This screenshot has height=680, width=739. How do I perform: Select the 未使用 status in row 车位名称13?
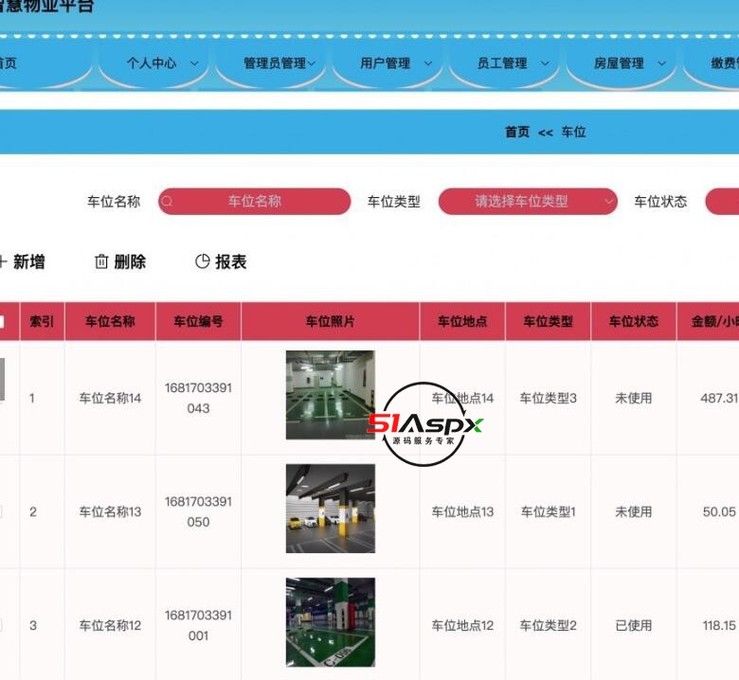(634, 511)
